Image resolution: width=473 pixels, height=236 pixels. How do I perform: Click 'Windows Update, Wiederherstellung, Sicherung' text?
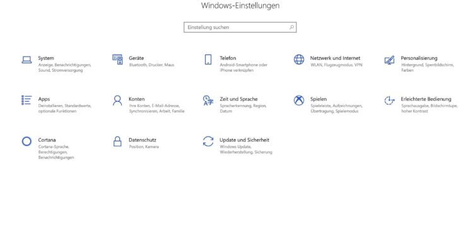tap(246, 149)
